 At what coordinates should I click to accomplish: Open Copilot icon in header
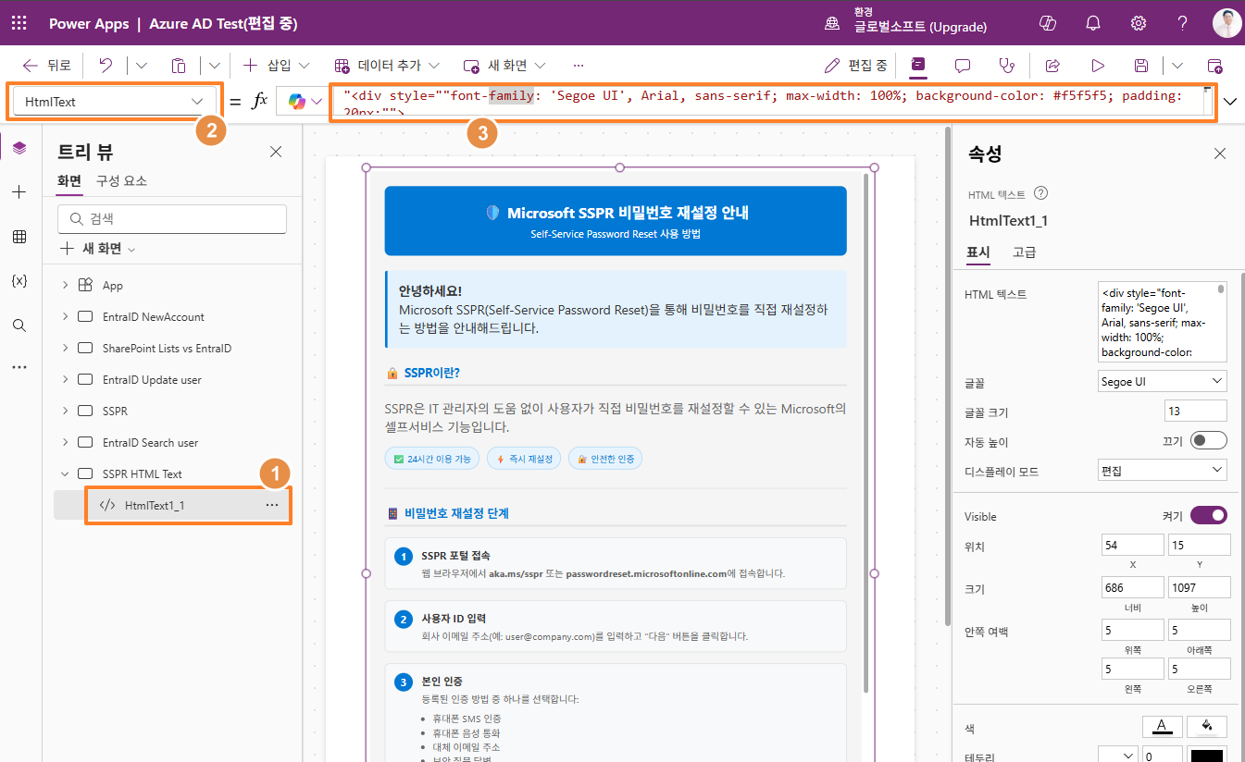coord(1048,23)
